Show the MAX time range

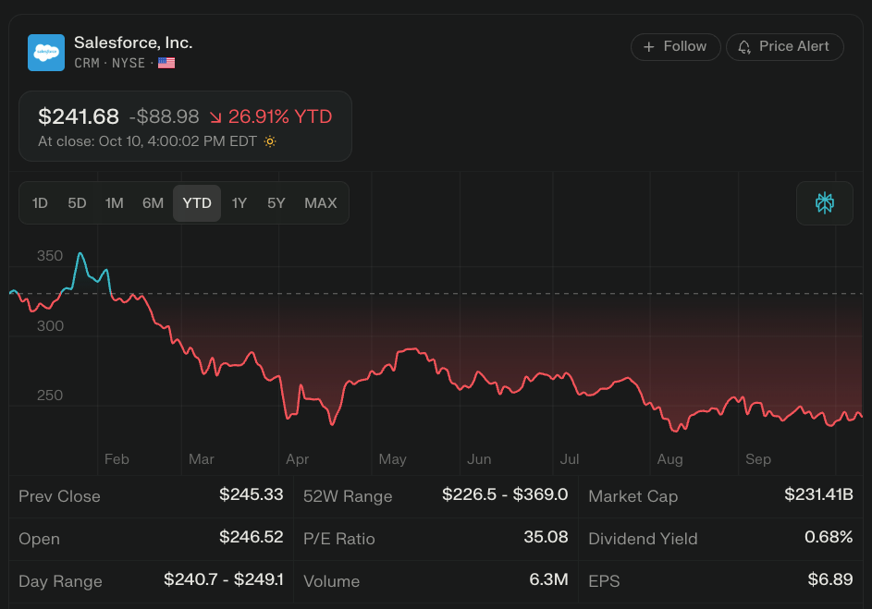pos(321,203)
